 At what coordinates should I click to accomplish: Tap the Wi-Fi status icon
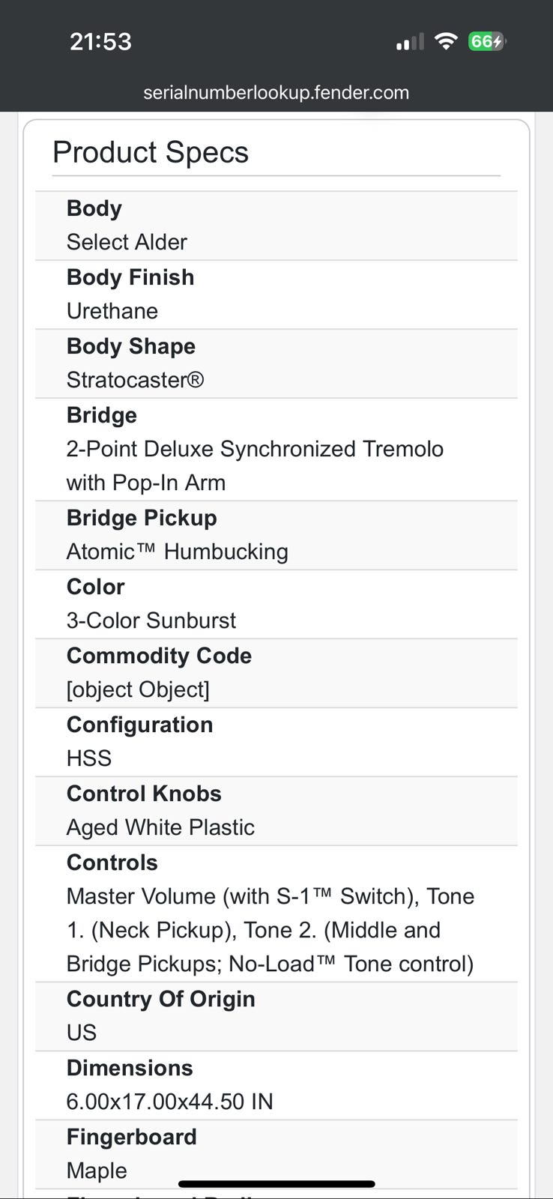[446, 42]
